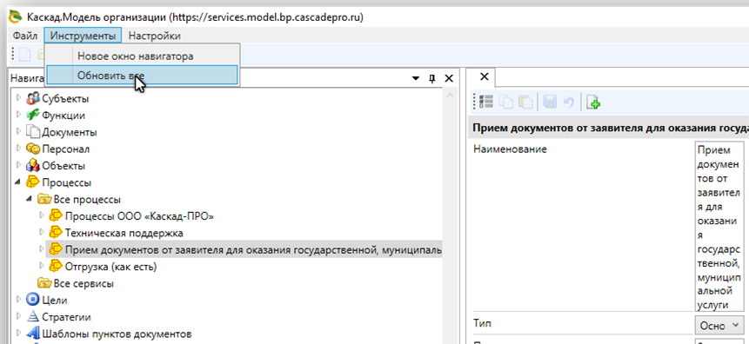Image resolution: width=749 pixels, height=344 pixels.
Task: Select the Отгрузка (как есть) process label
Action: (110, 267)
